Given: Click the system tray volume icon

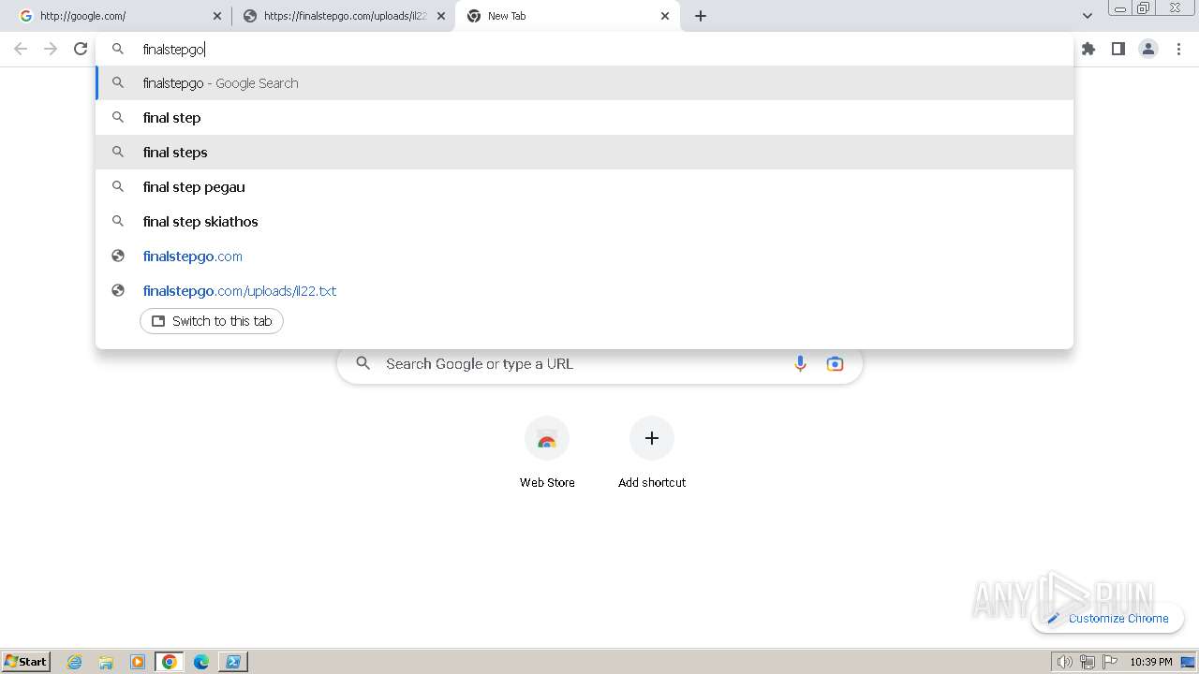Looking at the screenshot, I should 1064,662.
